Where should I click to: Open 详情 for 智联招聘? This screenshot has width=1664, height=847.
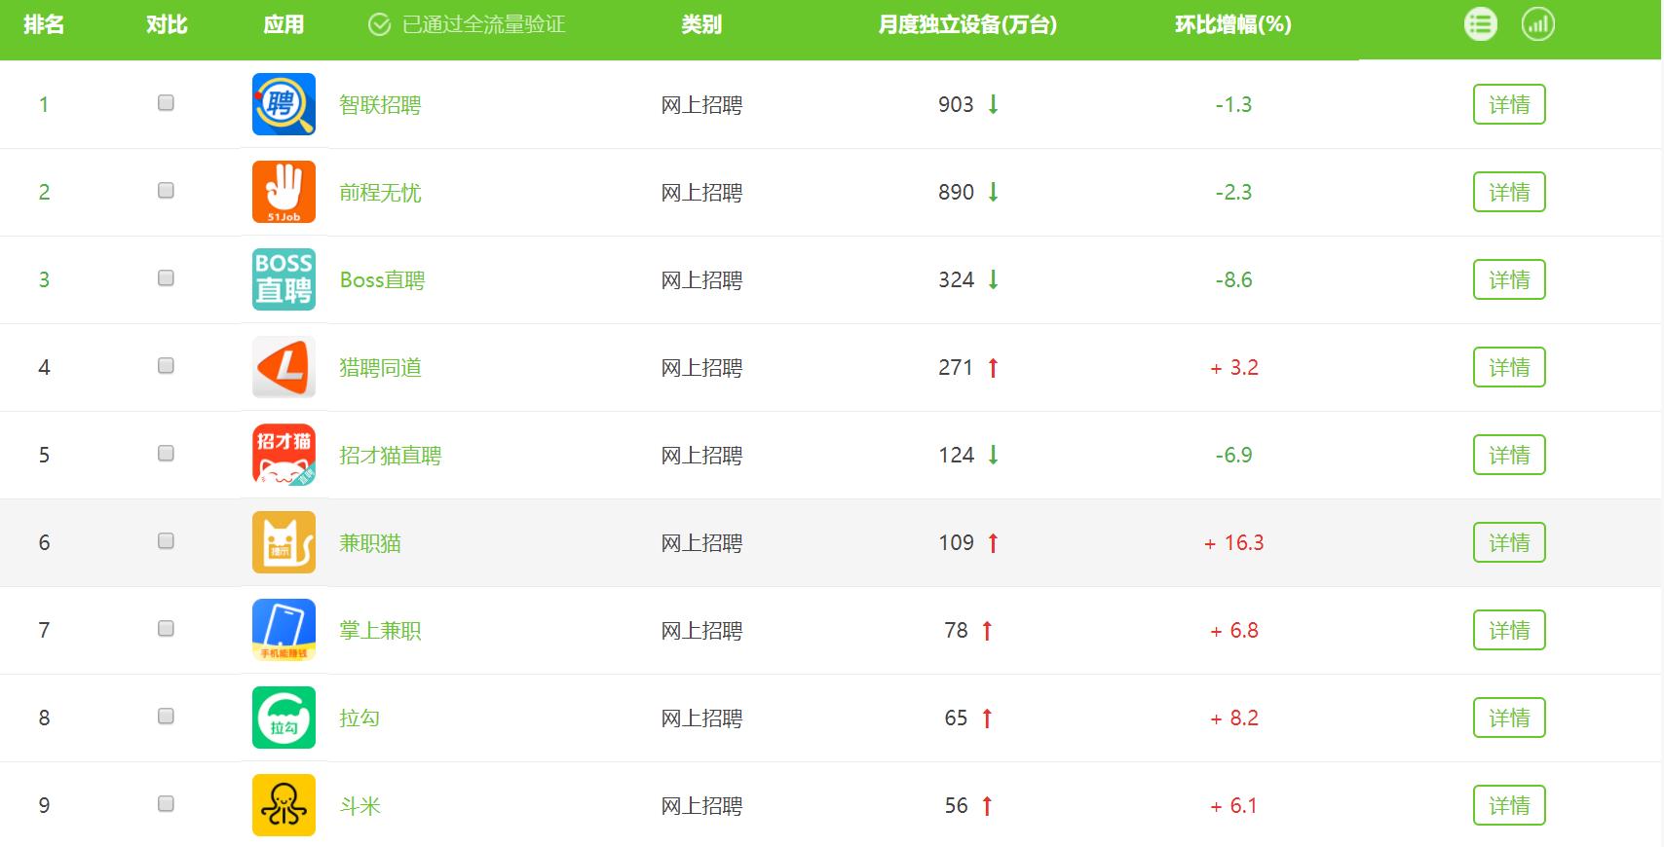[x=1509, y=104]
